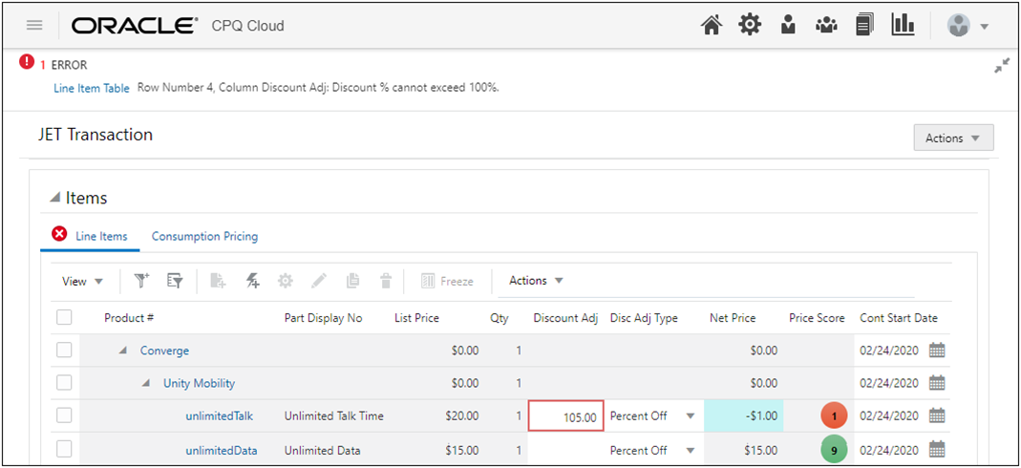Open the Converge product link
The width and height of the screenshot is (1021, 468).
[x=164, y=351]
